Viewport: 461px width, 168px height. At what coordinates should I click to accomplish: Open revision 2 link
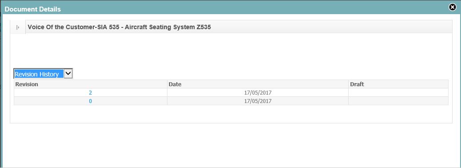click(90, 93)
